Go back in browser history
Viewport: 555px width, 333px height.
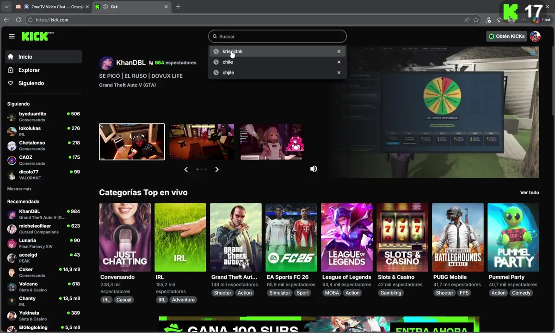point(6,20)
